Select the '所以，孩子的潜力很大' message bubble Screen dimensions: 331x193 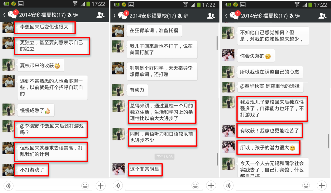[x=268, y=148]
